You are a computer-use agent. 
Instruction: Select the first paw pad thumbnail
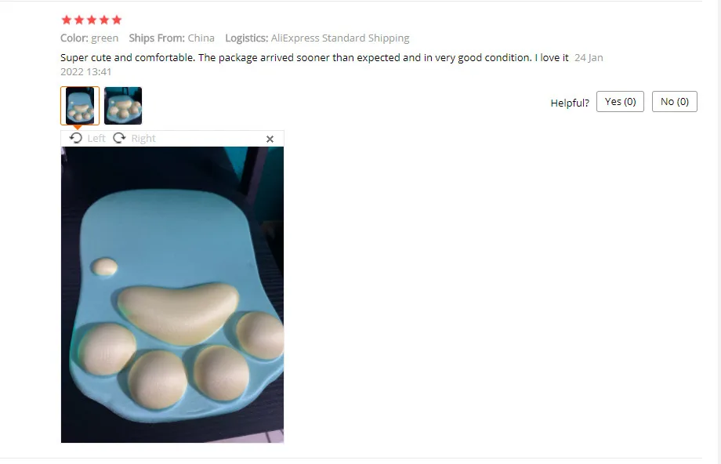(80, 106)
